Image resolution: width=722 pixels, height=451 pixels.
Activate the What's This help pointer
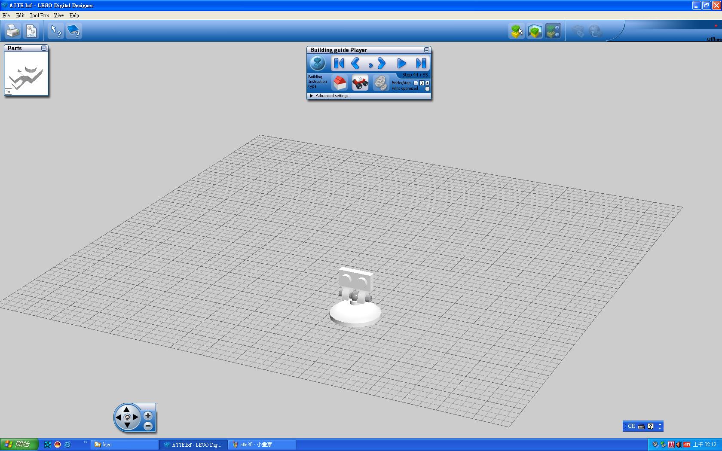55,31
